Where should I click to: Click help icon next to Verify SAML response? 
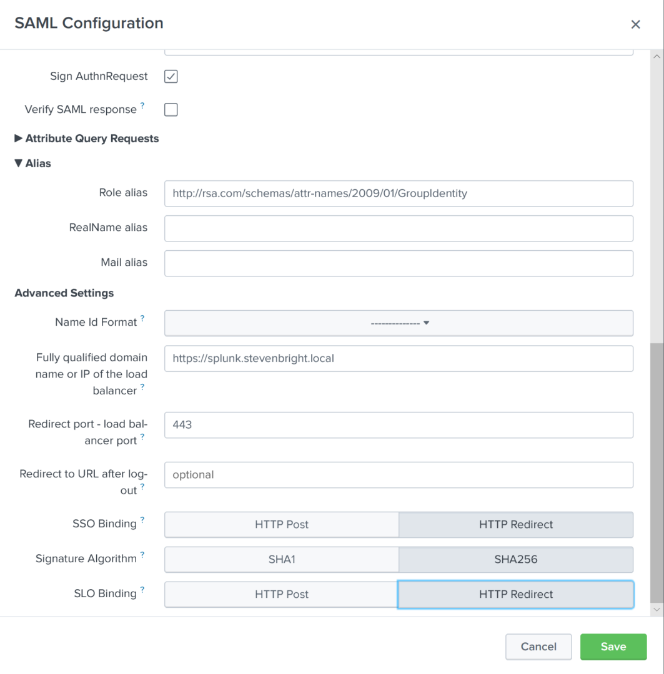142,106
